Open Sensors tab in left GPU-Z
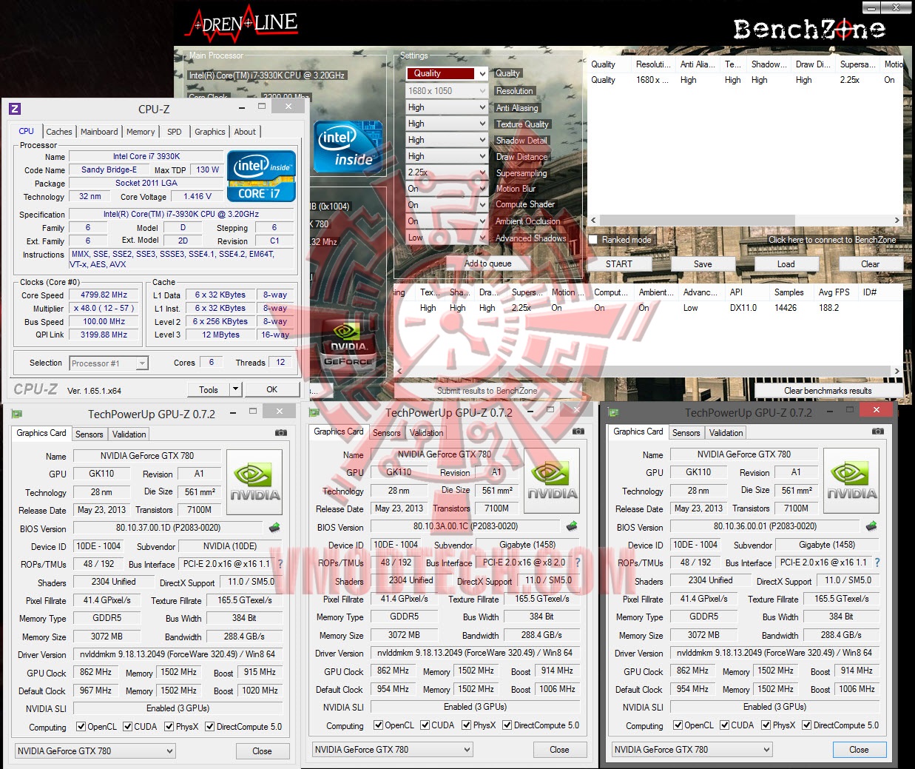The image size is (915, 769). click(x=89, y=434)
